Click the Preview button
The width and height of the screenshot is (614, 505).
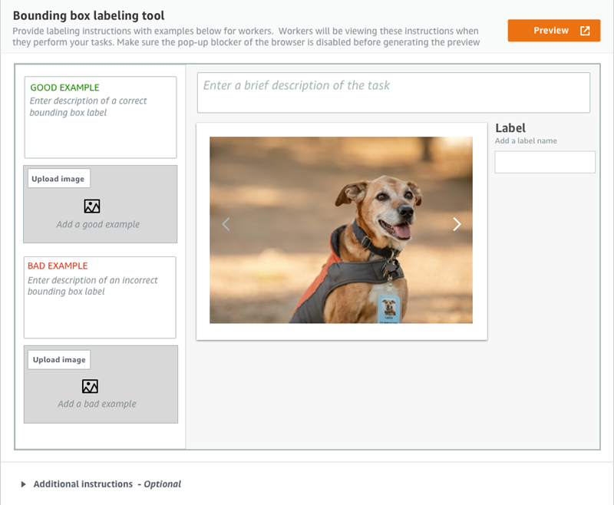(x=553, y=31)
